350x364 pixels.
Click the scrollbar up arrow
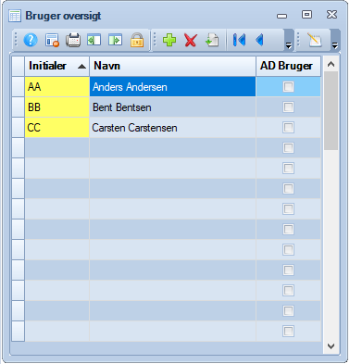[331, 64]
